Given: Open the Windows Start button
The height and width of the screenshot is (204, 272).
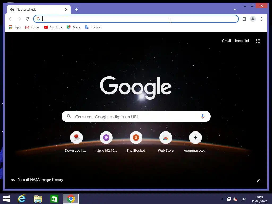Looking at the screenshot, I should click(x=7, y=199).
